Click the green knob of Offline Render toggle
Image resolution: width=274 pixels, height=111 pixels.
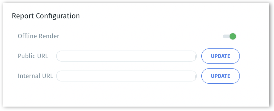[x=233, y=36]
